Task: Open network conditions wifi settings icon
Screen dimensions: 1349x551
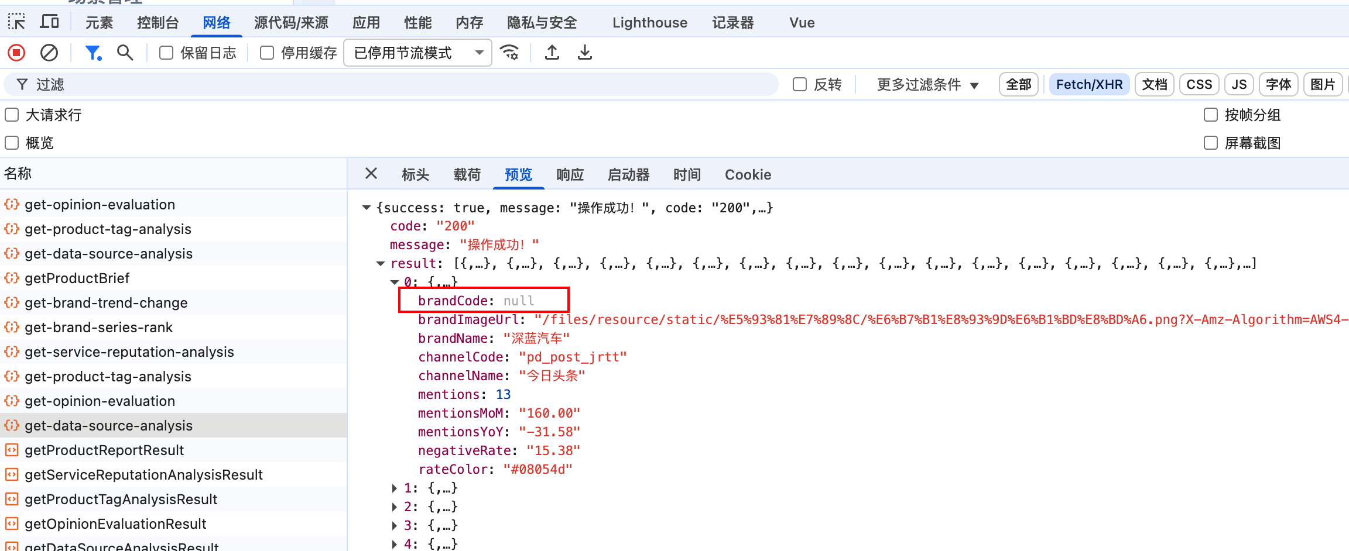Action: (x=510, y=53)
